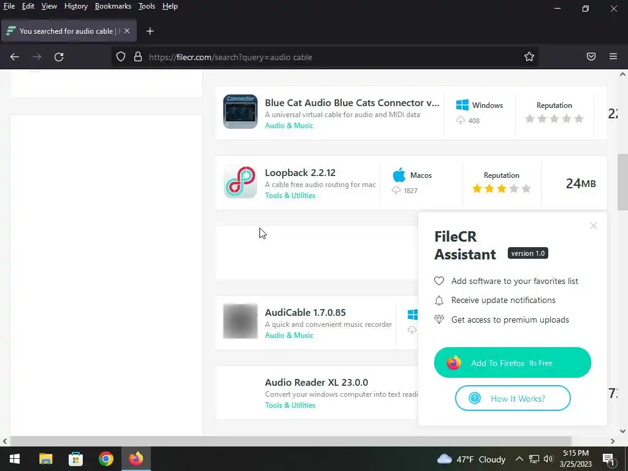Viewport: 628px width, 471px height.
Task: Click the Blue Cat Connector app thumbnail
Action: tap(240, 112)
